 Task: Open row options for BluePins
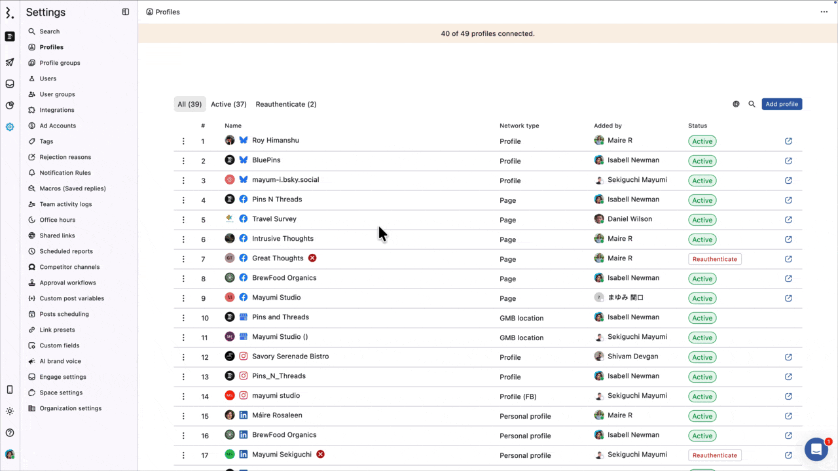coord(183,161)
